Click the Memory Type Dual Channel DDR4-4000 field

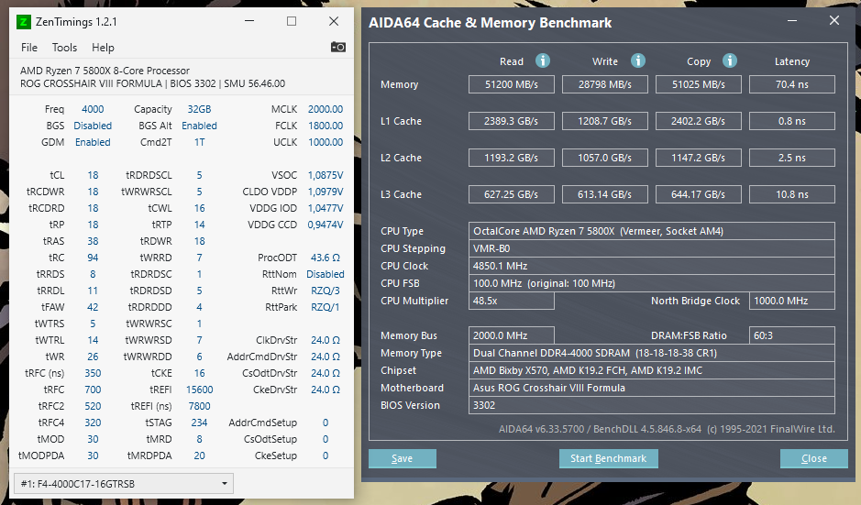(652, 353)
